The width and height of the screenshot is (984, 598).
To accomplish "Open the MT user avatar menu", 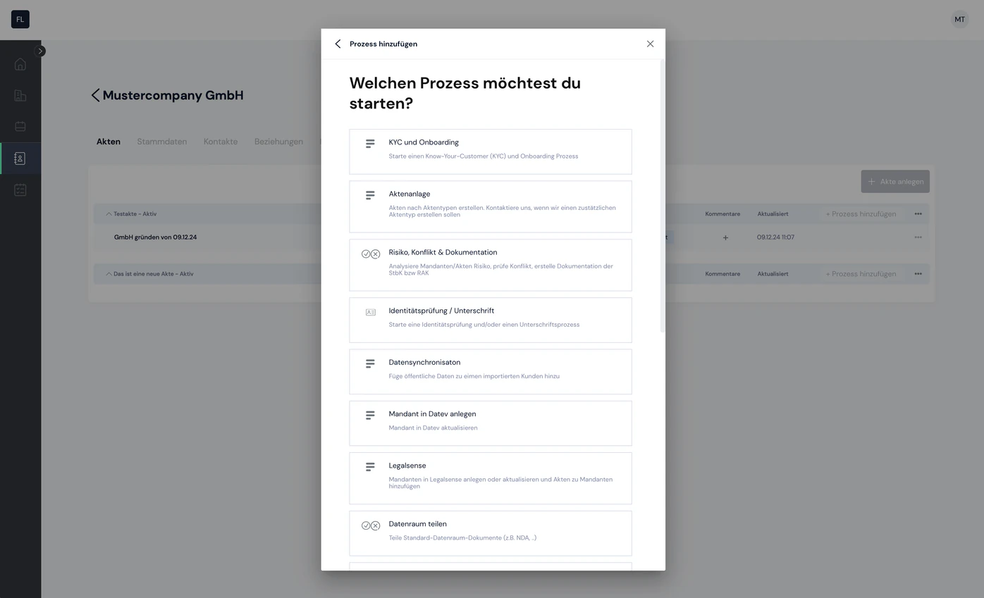I will pyautogui.click(x=959, y=20).
